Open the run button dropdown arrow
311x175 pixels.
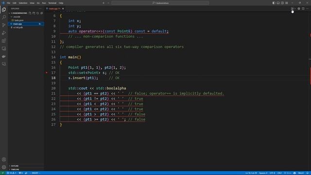[295, 9]
